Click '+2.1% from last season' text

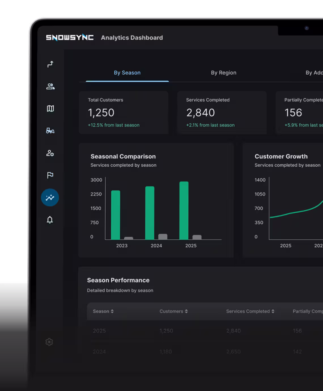[x=210, y=125]
